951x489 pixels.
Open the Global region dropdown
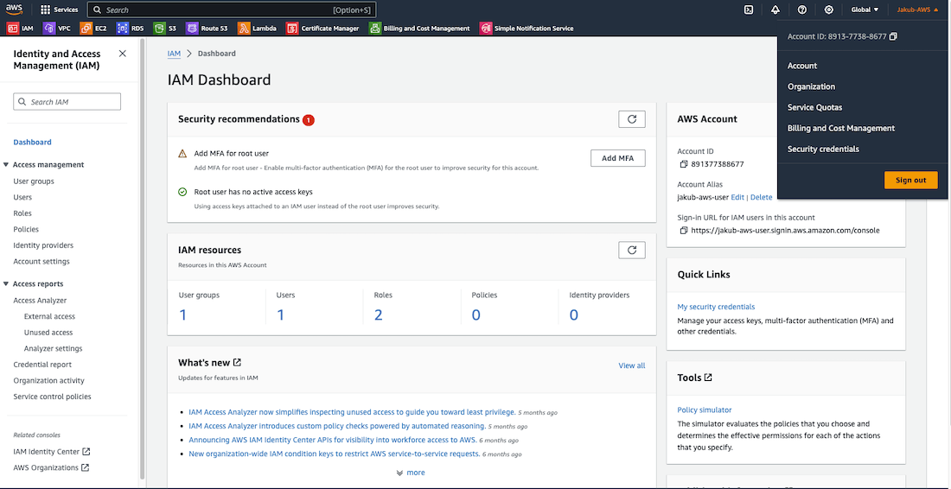(865, 10)
